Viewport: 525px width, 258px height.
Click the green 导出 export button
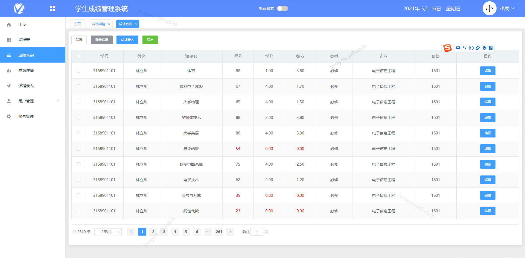click(x=150, y=40)
